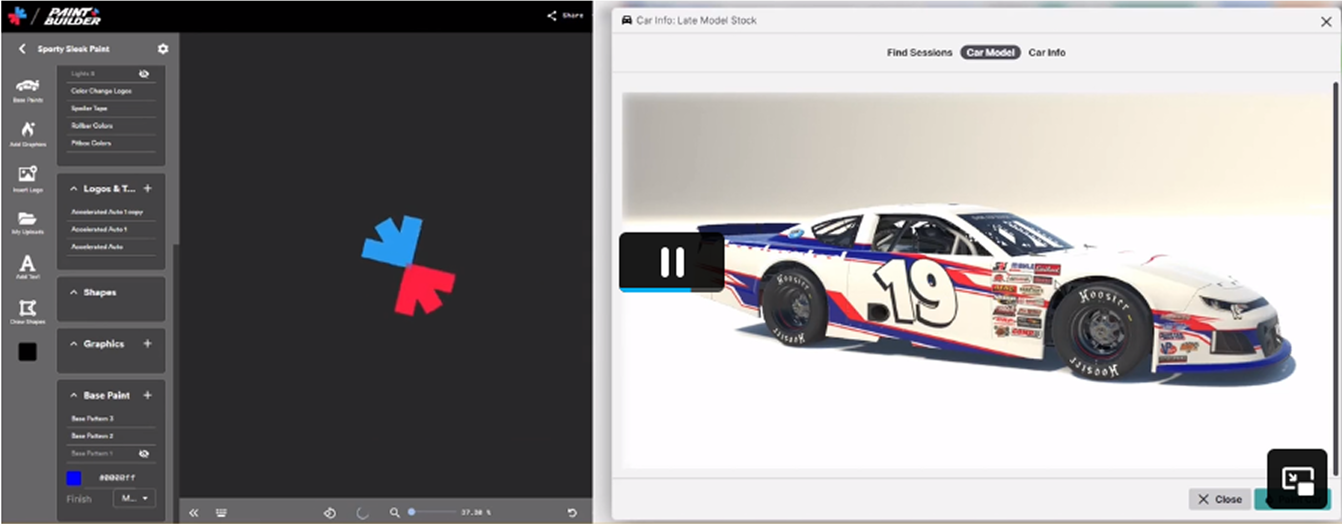Select the Base Paints tool
This screenshot has height=524, width=1342.
[x=27, y=90]
